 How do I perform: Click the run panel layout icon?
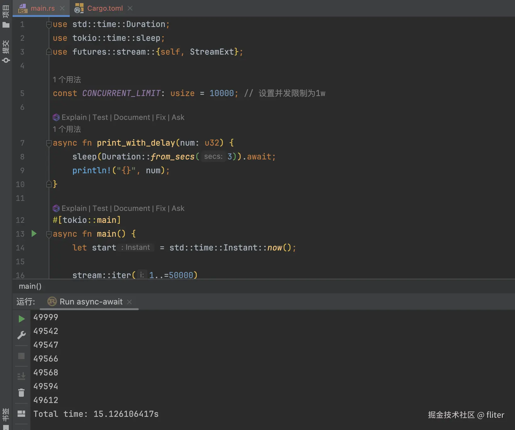(21, 414)
